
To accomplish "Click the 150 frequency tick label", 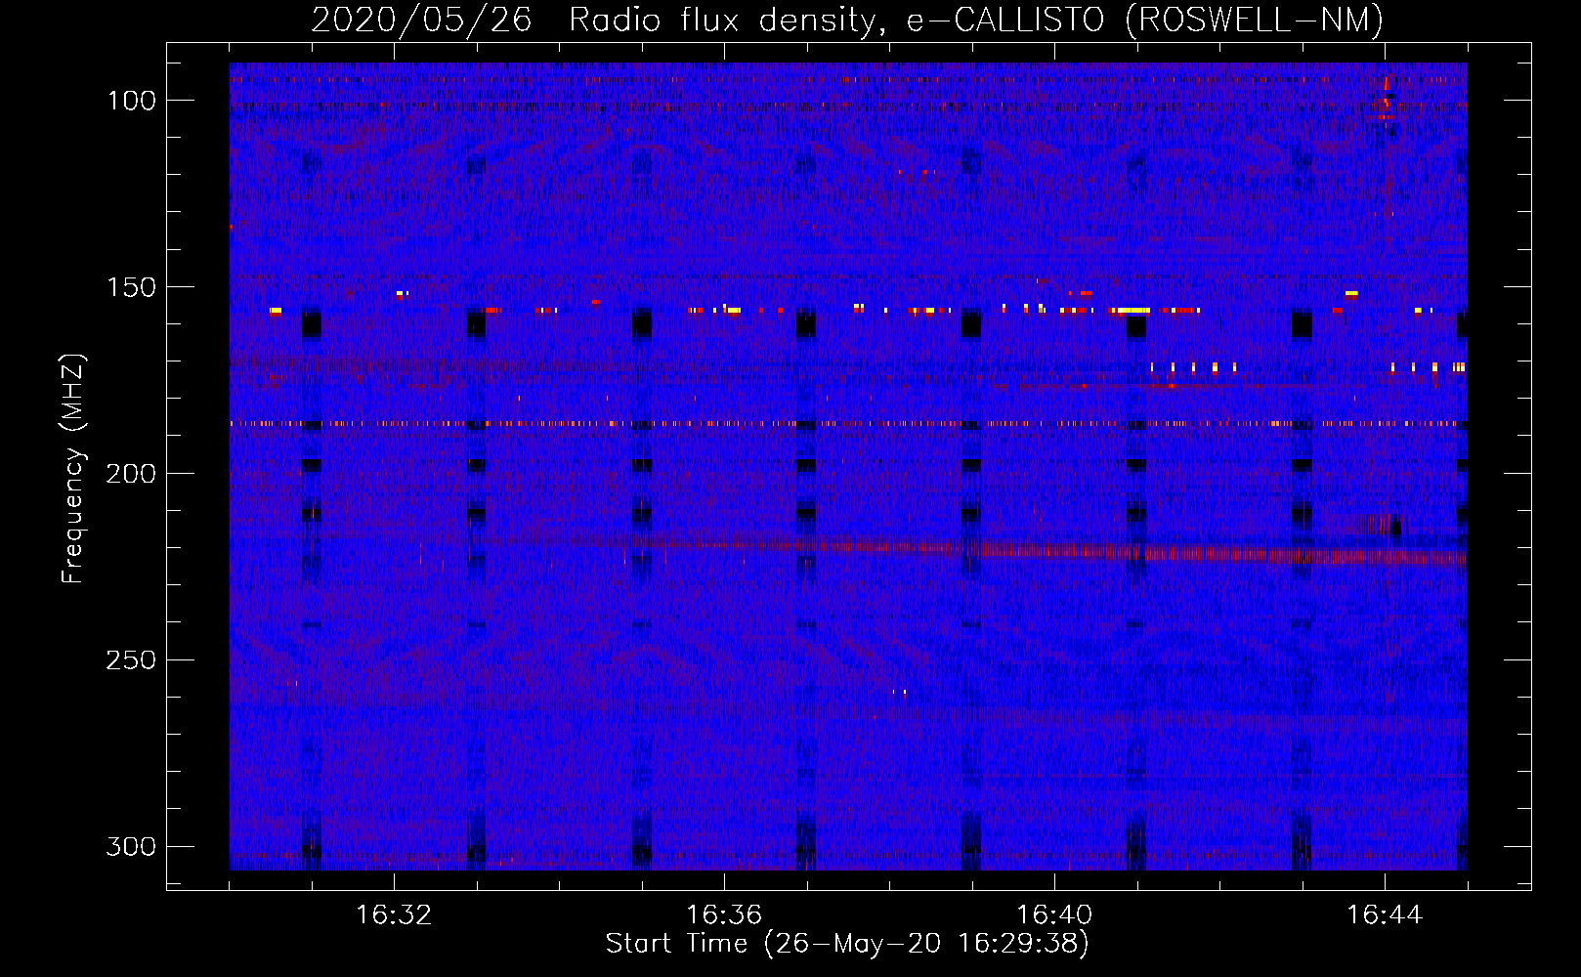I will coord(131,287).
